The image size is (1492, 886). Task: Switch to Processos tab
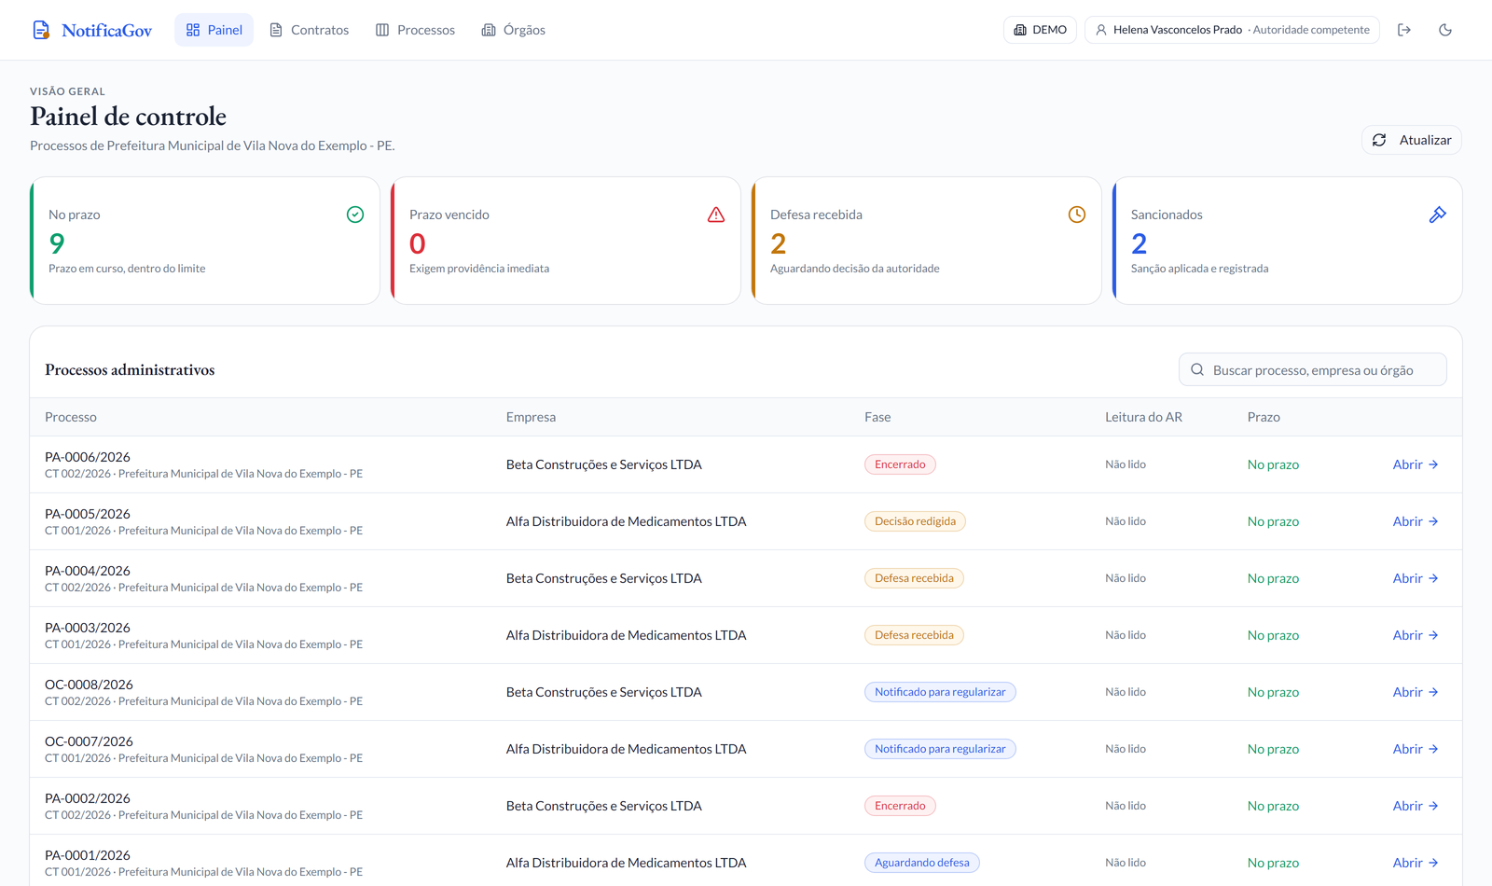click(416, 30)
